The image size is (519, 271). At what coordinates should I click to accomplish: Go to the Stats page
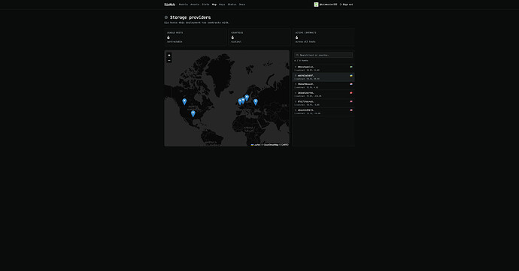click(x=205, y=5)
